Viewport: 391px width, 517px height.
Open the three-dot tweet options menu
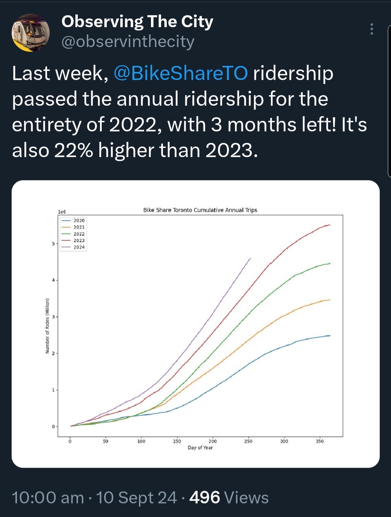tap(371, 29)
